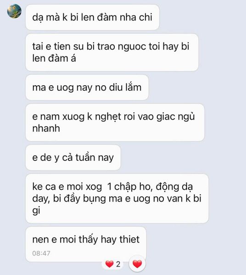Select message "nen e moi thấy hay thiet"
The width and height of the screenshot is (246, 275).
click(86, 244)
